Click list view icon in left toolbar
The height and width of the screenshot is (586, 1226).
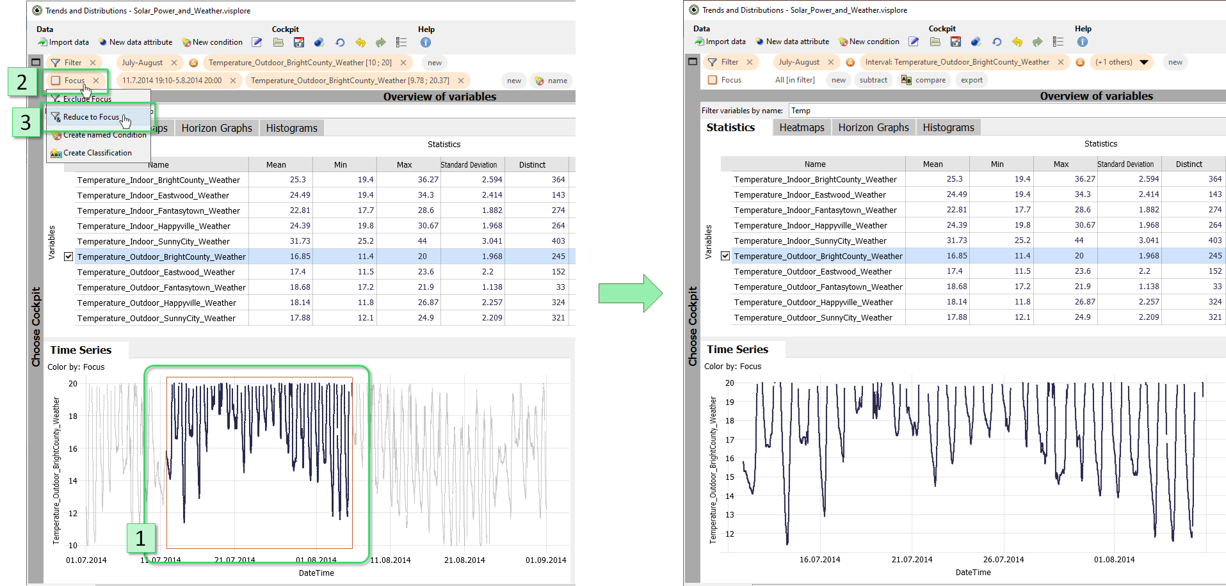click(401, 42)
